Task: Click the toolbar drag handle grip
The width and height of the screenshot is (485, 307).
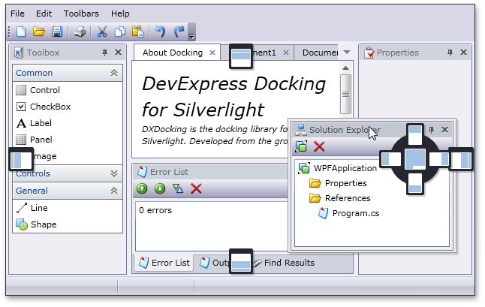Action: (x=10, y=32)
